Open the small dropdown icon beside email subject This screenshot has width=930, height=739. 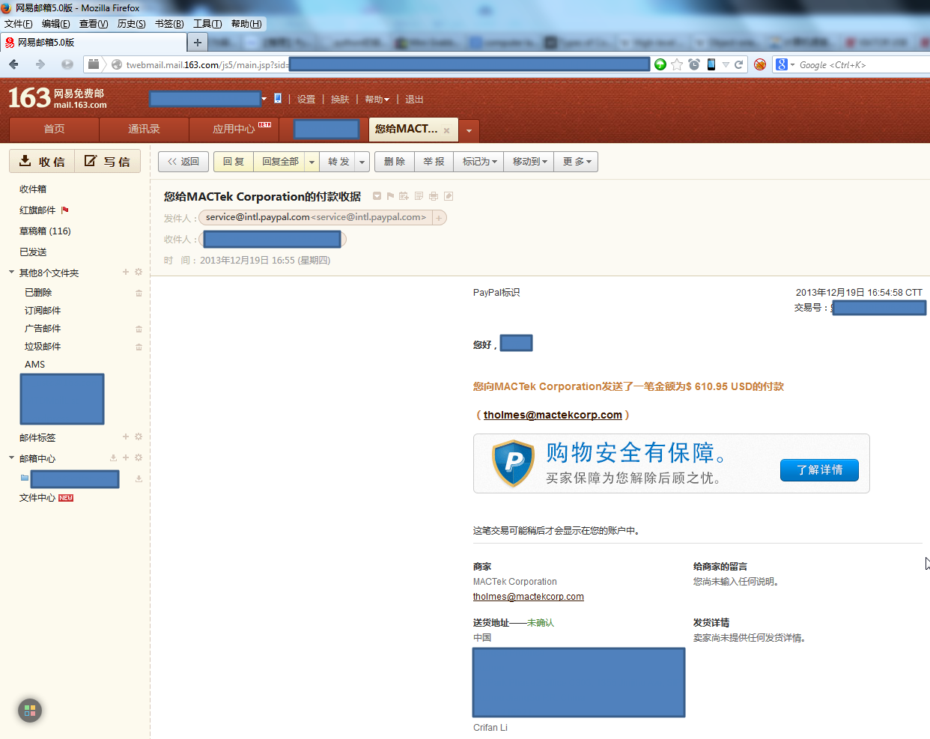click(377, 196)
